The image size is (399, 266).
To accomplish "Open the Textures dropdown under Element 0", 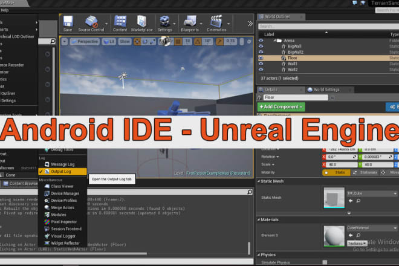I will click(357, 244).
